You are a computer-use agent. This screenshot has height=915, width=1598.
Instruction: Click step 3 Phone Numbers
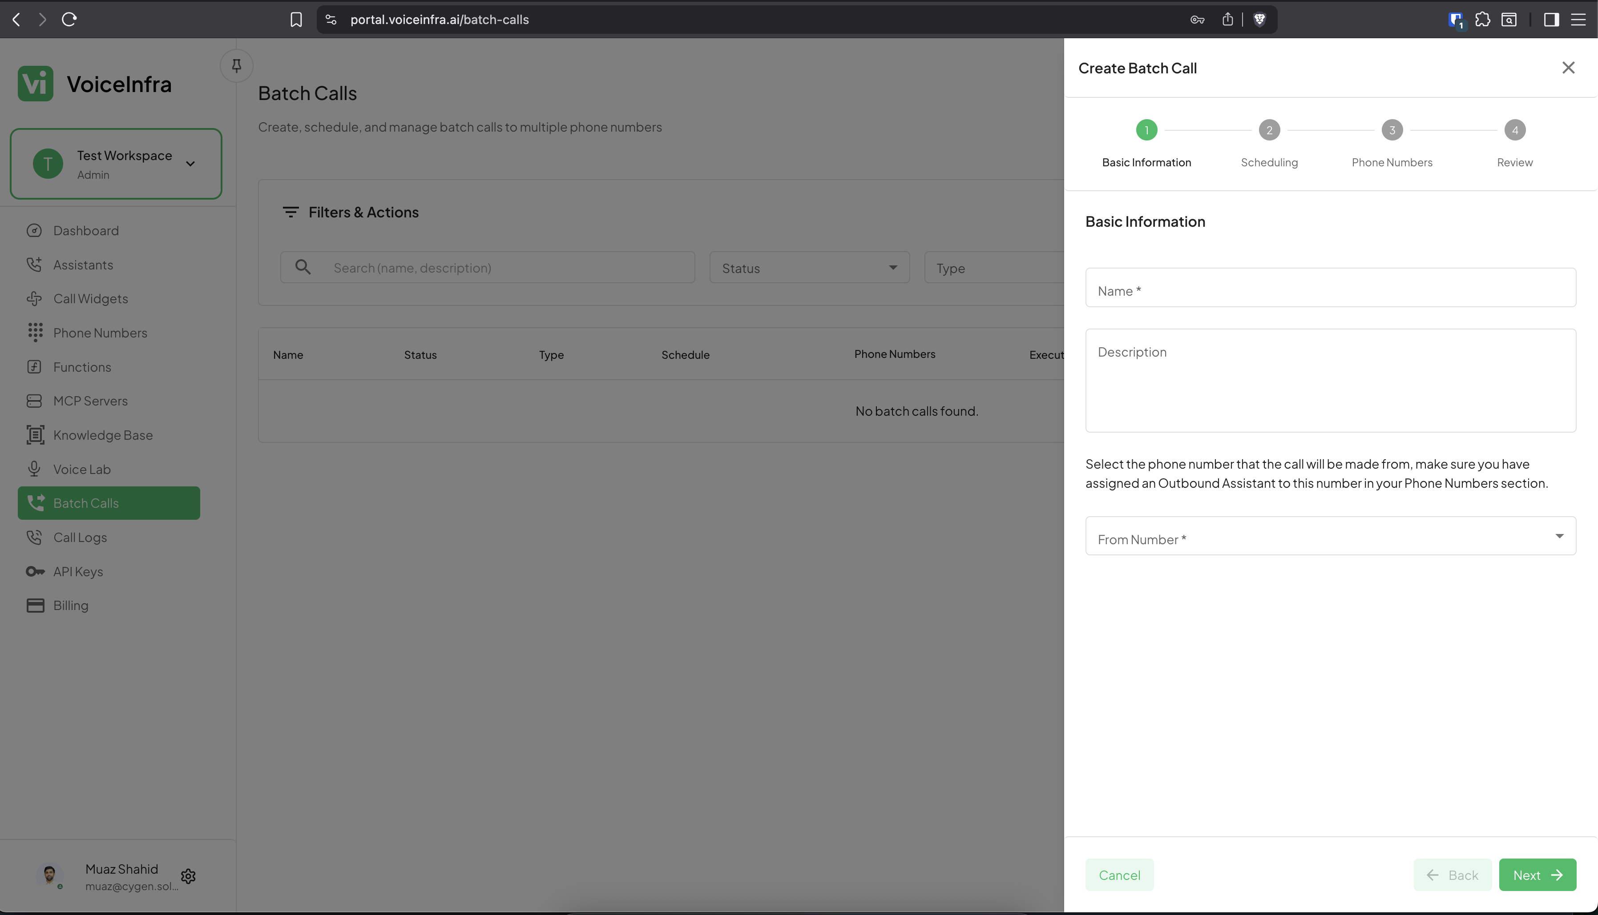[1392, 144]
